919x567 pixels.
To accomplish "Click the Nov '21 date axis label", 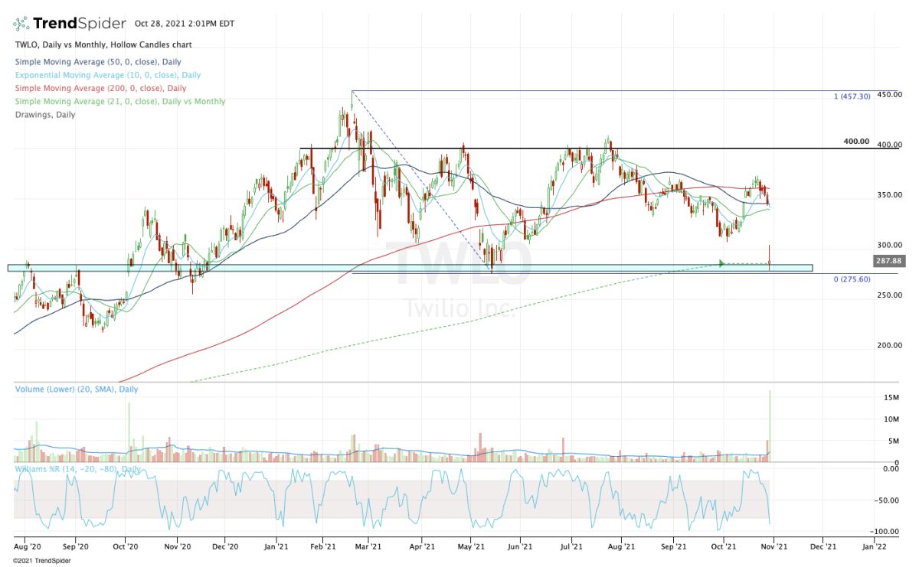I will click(773, 548).
